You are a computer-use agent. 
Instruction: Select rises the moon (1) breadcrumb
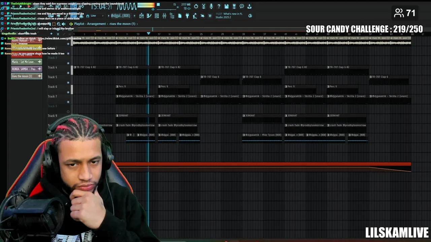122,24
